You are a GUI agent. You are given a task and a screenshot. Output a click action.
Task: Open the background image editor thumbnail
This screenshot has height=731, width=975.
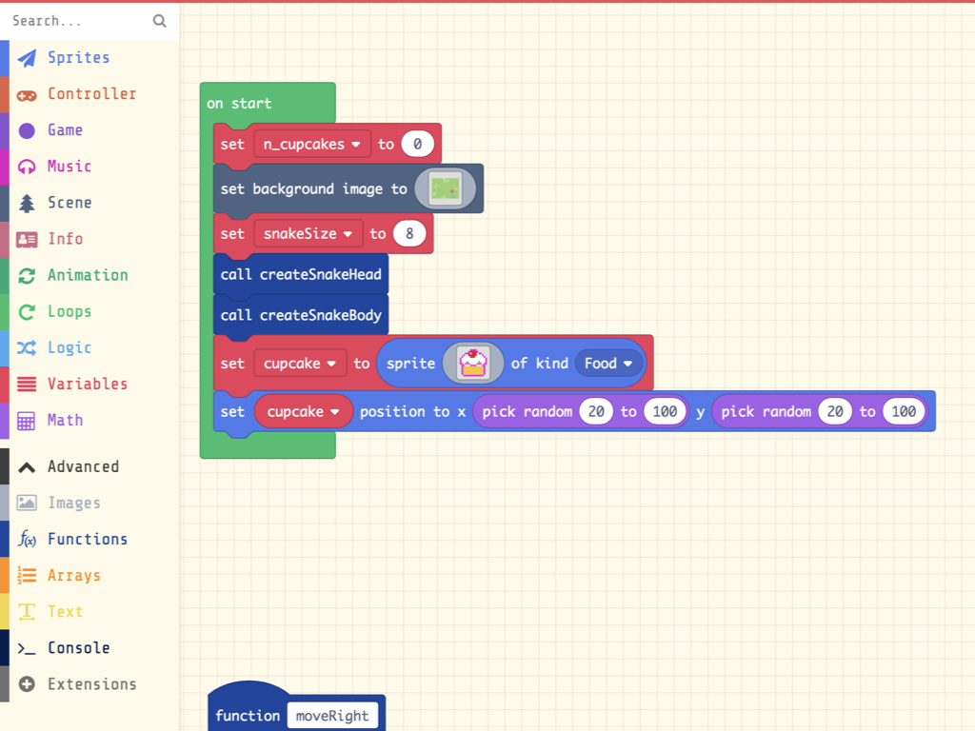446,189
